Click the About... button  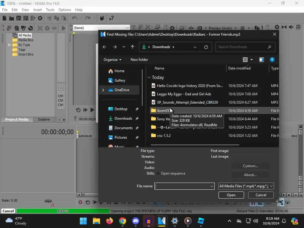[250, 175]
